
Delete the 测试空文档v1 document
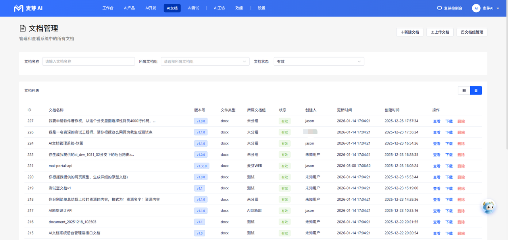point(461,189)
